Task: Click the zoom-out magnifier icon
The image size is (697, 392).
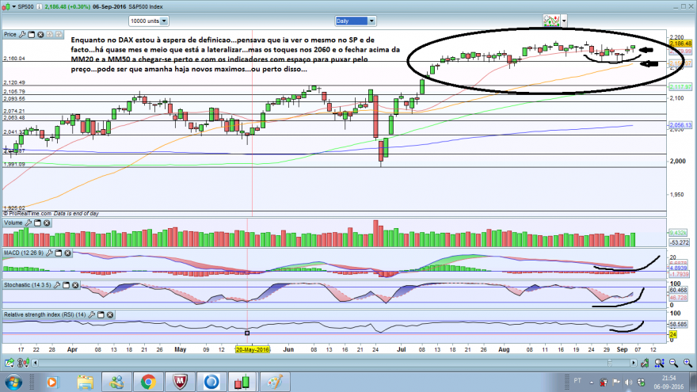Action: click(x=673, y=363)
